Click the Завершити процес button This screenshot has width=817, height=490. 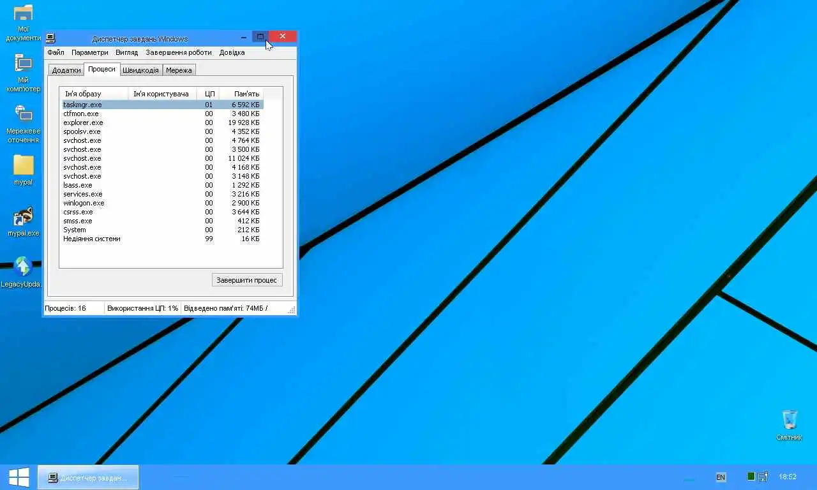[247, 280]
